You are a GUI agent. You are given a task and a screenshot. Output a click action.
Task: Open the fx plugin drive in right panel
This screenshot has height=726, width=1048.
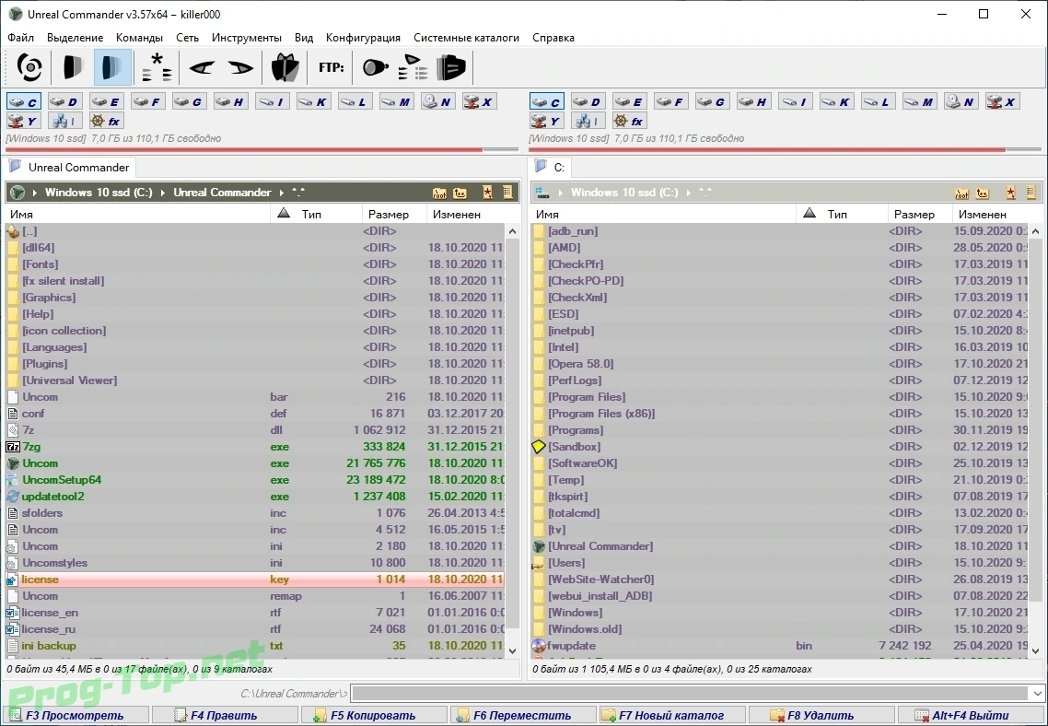(630, 121)
